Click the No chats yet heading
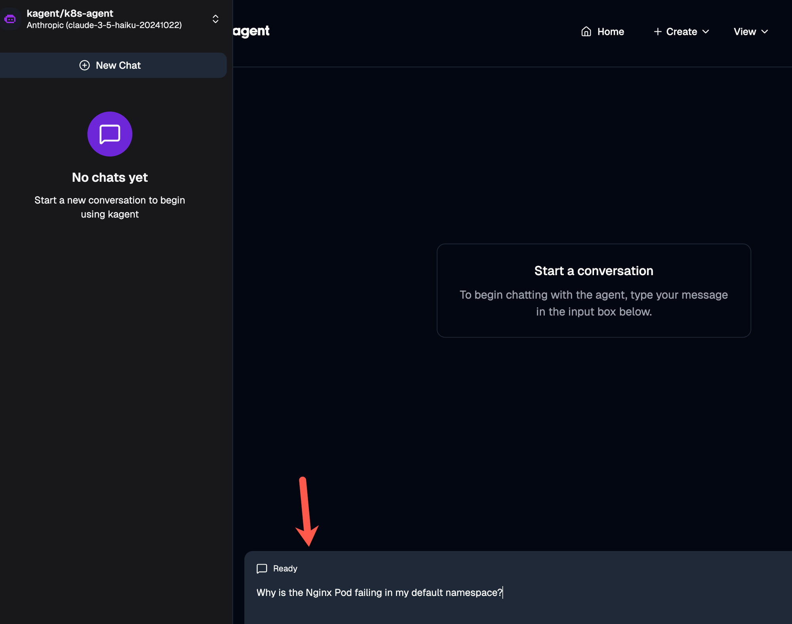792x624 pixels. 110,177
